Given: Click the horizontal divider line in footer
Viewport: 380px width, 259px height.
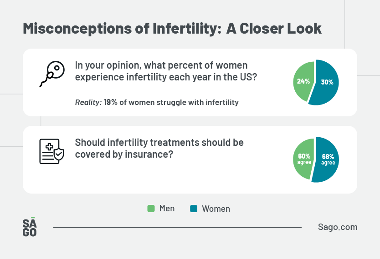Looking at the screenshot, I should coord(177,227).
